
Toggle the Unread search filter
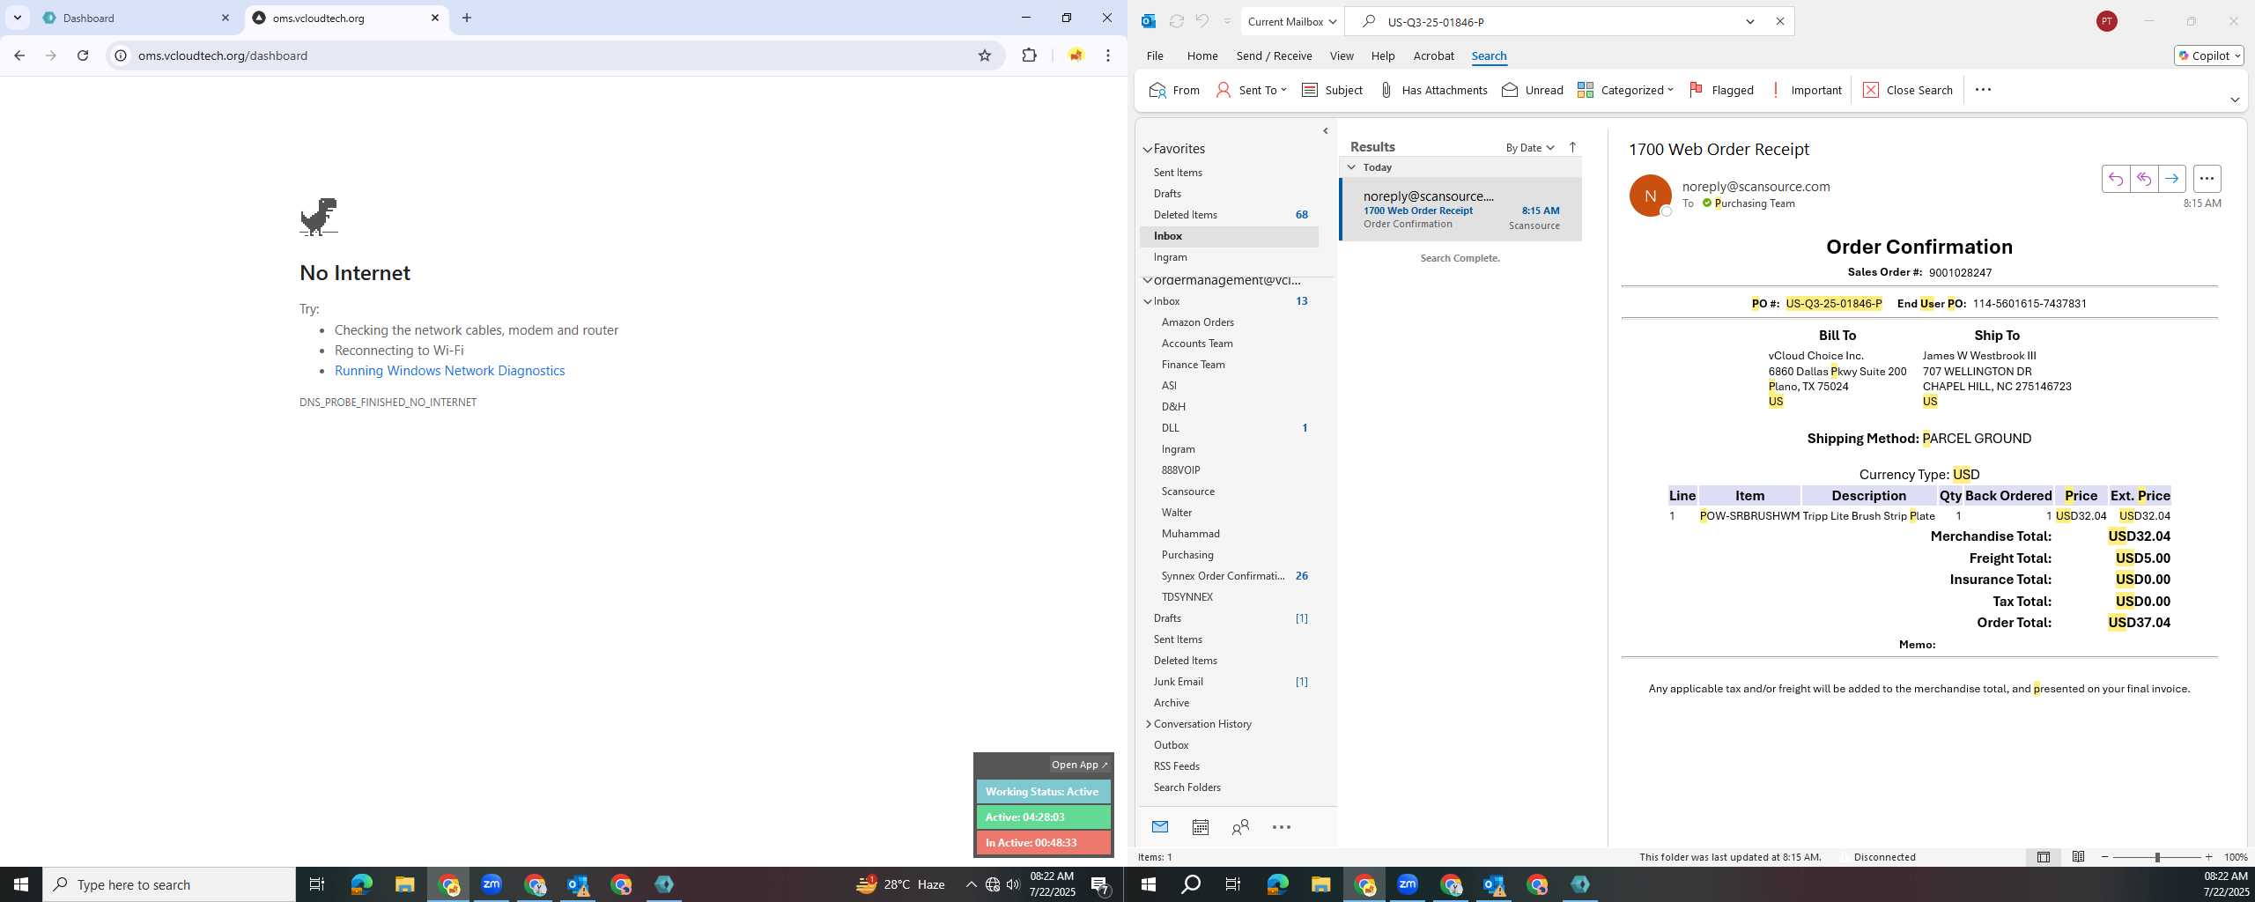[1533, 90]
